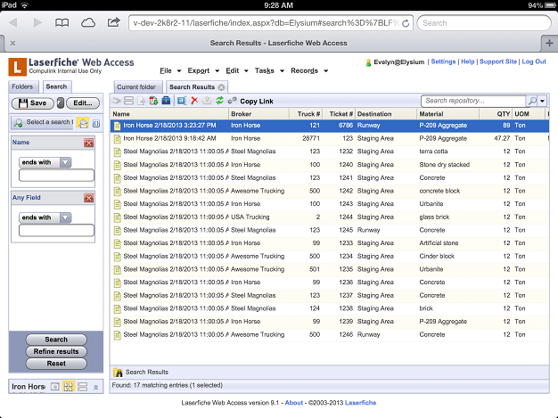
Task: Select the Search tab in left pane
Action: click(x=56, y=86)
